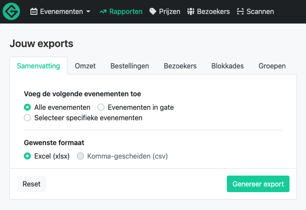Pick the Excel (xlsx) format option

pos(27,156)
